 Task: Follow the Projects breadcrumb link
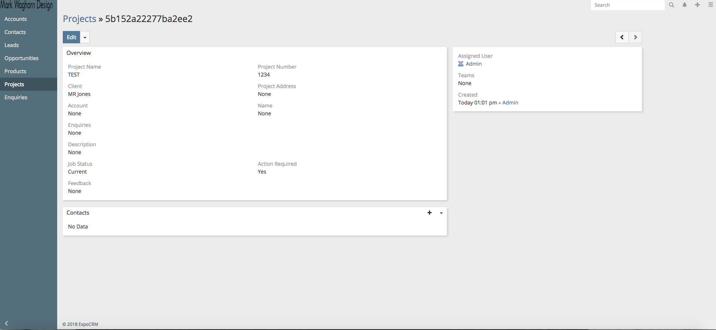pos(80,19)
